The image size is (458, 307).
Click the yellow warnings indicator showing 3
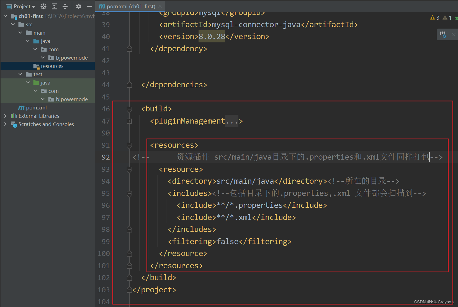(435, 18)
